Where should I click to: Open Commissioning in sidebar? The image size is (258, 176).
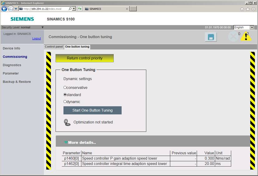[15, 57]
